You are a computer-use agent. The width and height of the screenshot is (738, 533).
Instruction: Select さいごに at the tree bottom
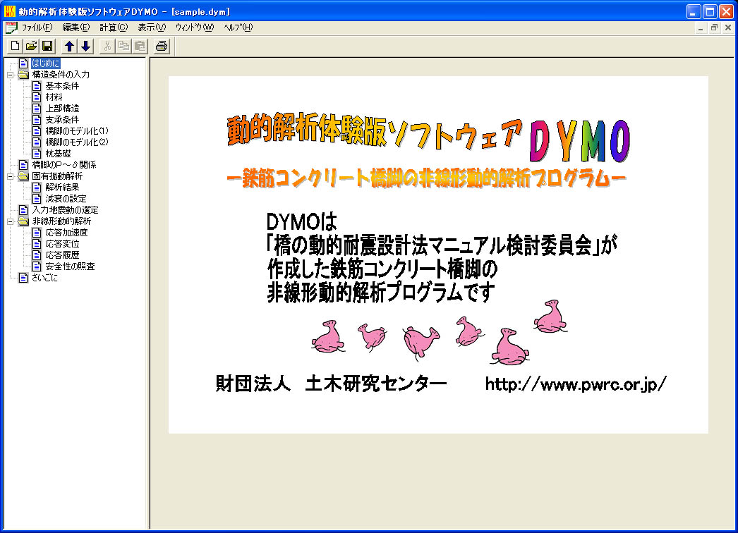tap(44, 278)
